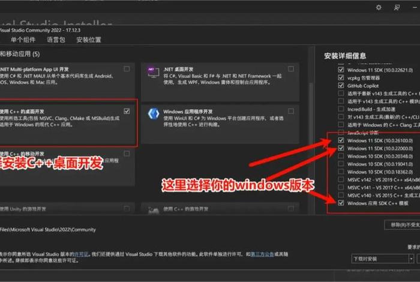
Task: Switch to the 安装位置 tab
Action: (x=89, y=40)
